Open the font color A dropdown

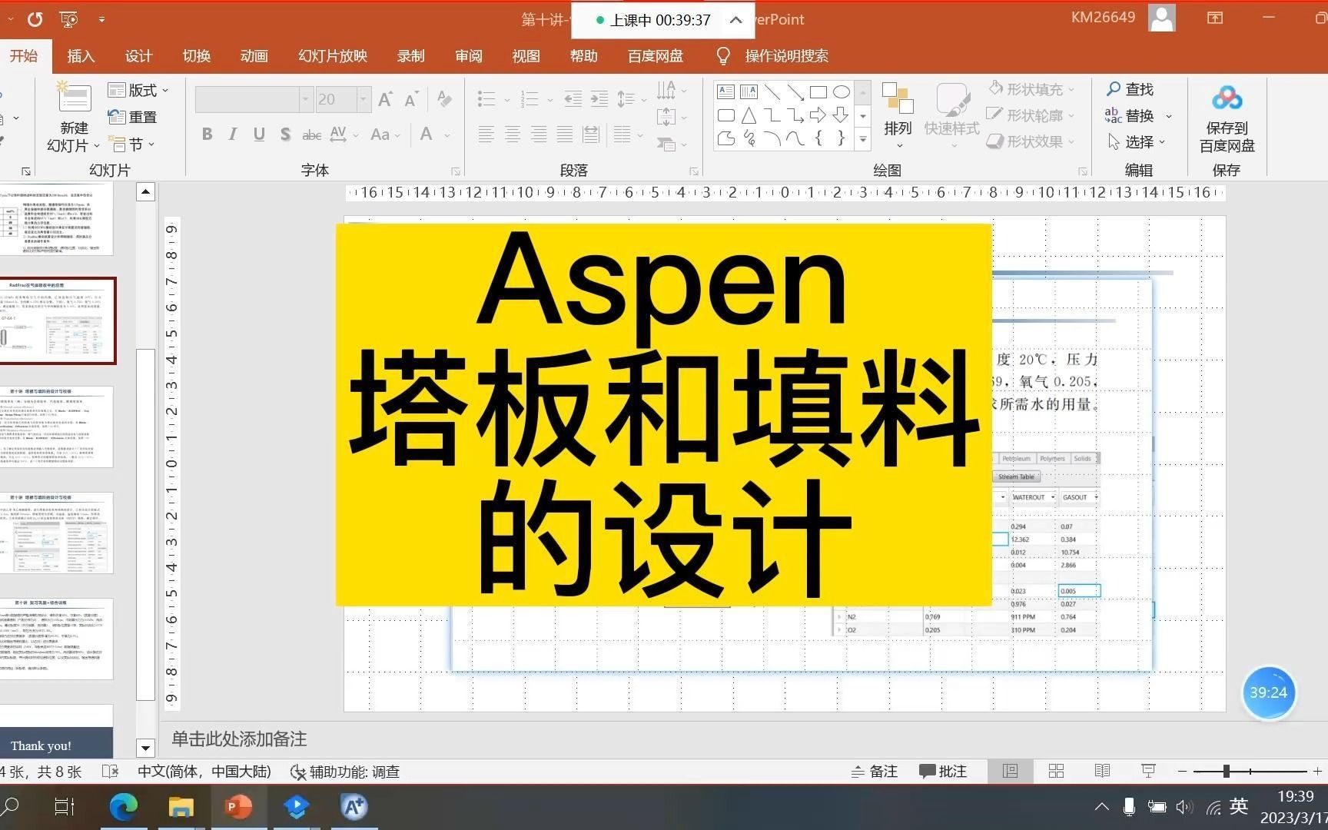point(434,134)
